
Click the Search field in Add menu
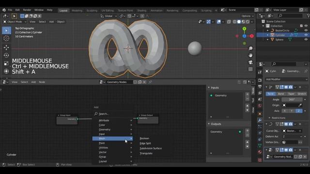coord(113,114)
